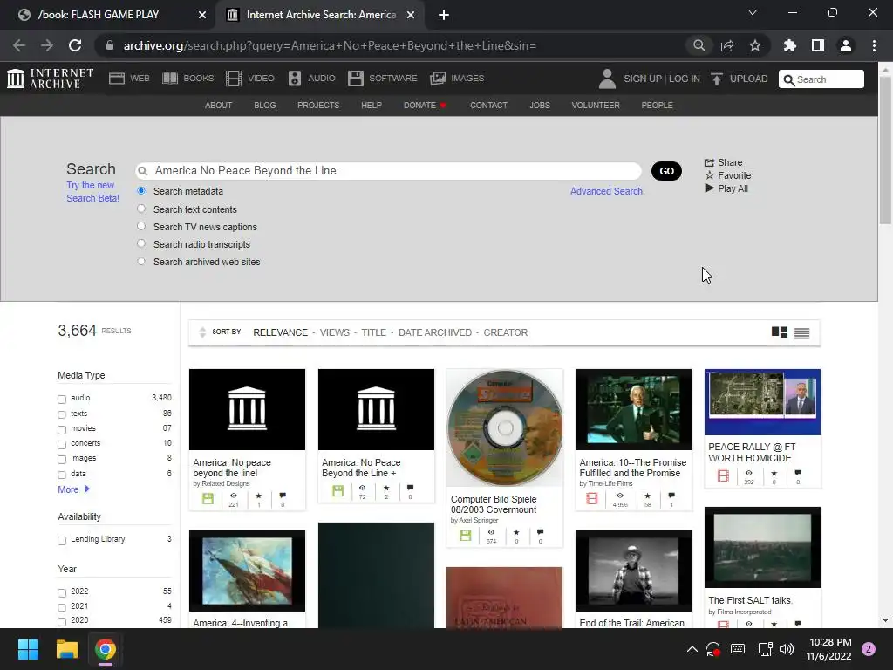The width and height of the screenshot is (893, 670).
Task: Open the DONATE menu item
Action: pyautogui.click(x=425, y=106)
